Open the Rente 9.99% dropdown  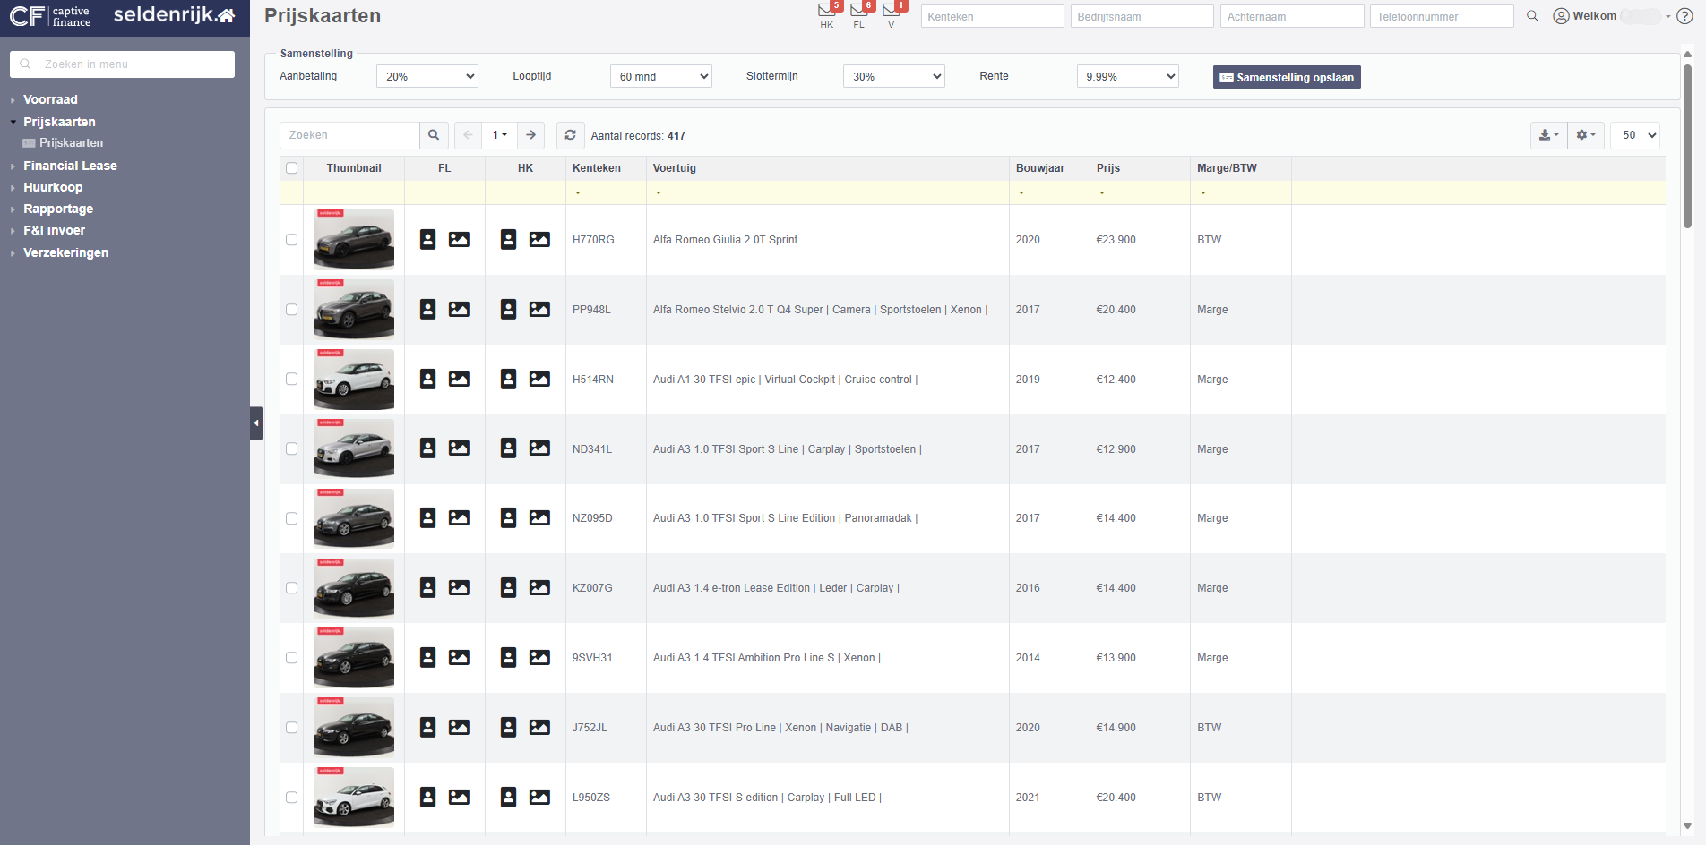(1127, 76)
